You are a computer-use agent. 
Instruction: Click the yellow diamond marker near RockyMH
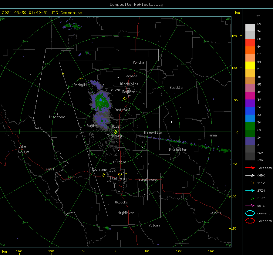point(81,79)
